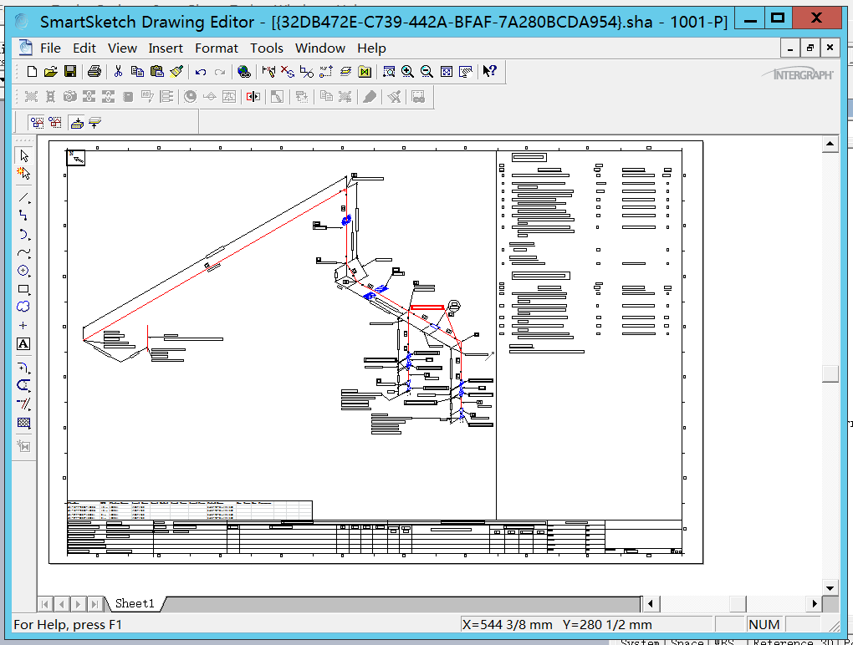Undo the last action
The height and width of the screenshot is (645, 853).
click(x=201, y=72)
